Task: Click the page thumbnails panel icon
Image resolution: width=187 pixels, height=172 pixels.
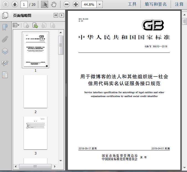Action: click(5, 15)
